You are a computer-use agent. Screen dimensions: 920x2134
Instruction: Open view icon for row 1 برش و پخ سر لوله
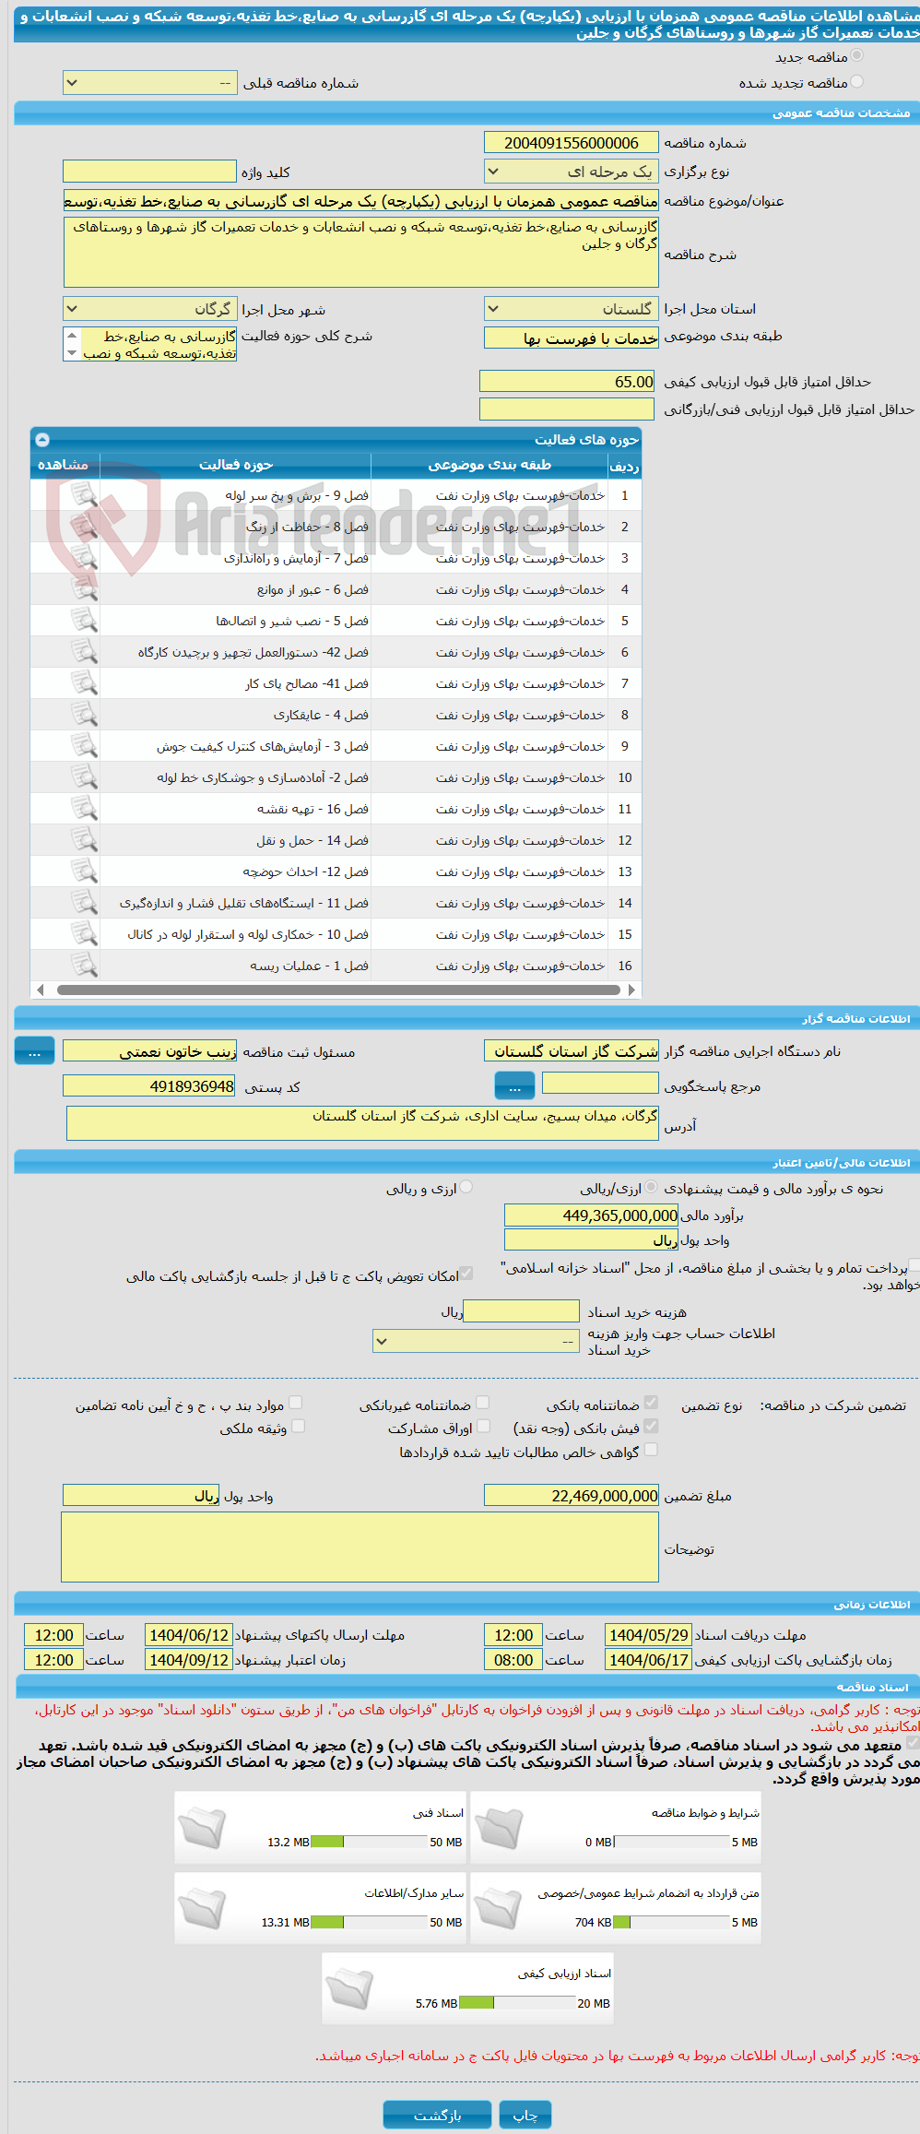click(x=84, y=495)
